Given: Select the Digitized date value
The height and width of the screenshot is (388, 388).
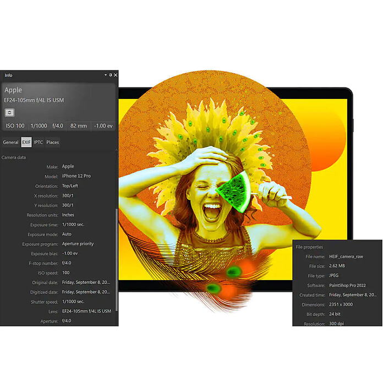Looking at the screenshot, I should [86, 292].
